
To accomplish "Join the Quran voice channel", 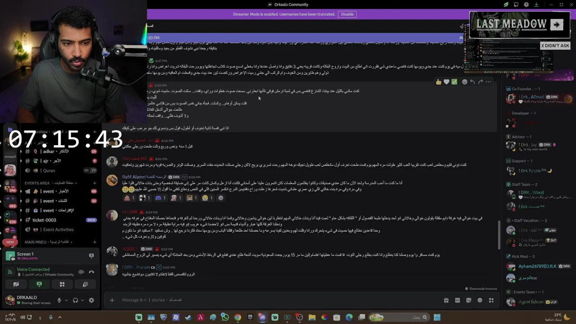I will click(x=61, y=171).
